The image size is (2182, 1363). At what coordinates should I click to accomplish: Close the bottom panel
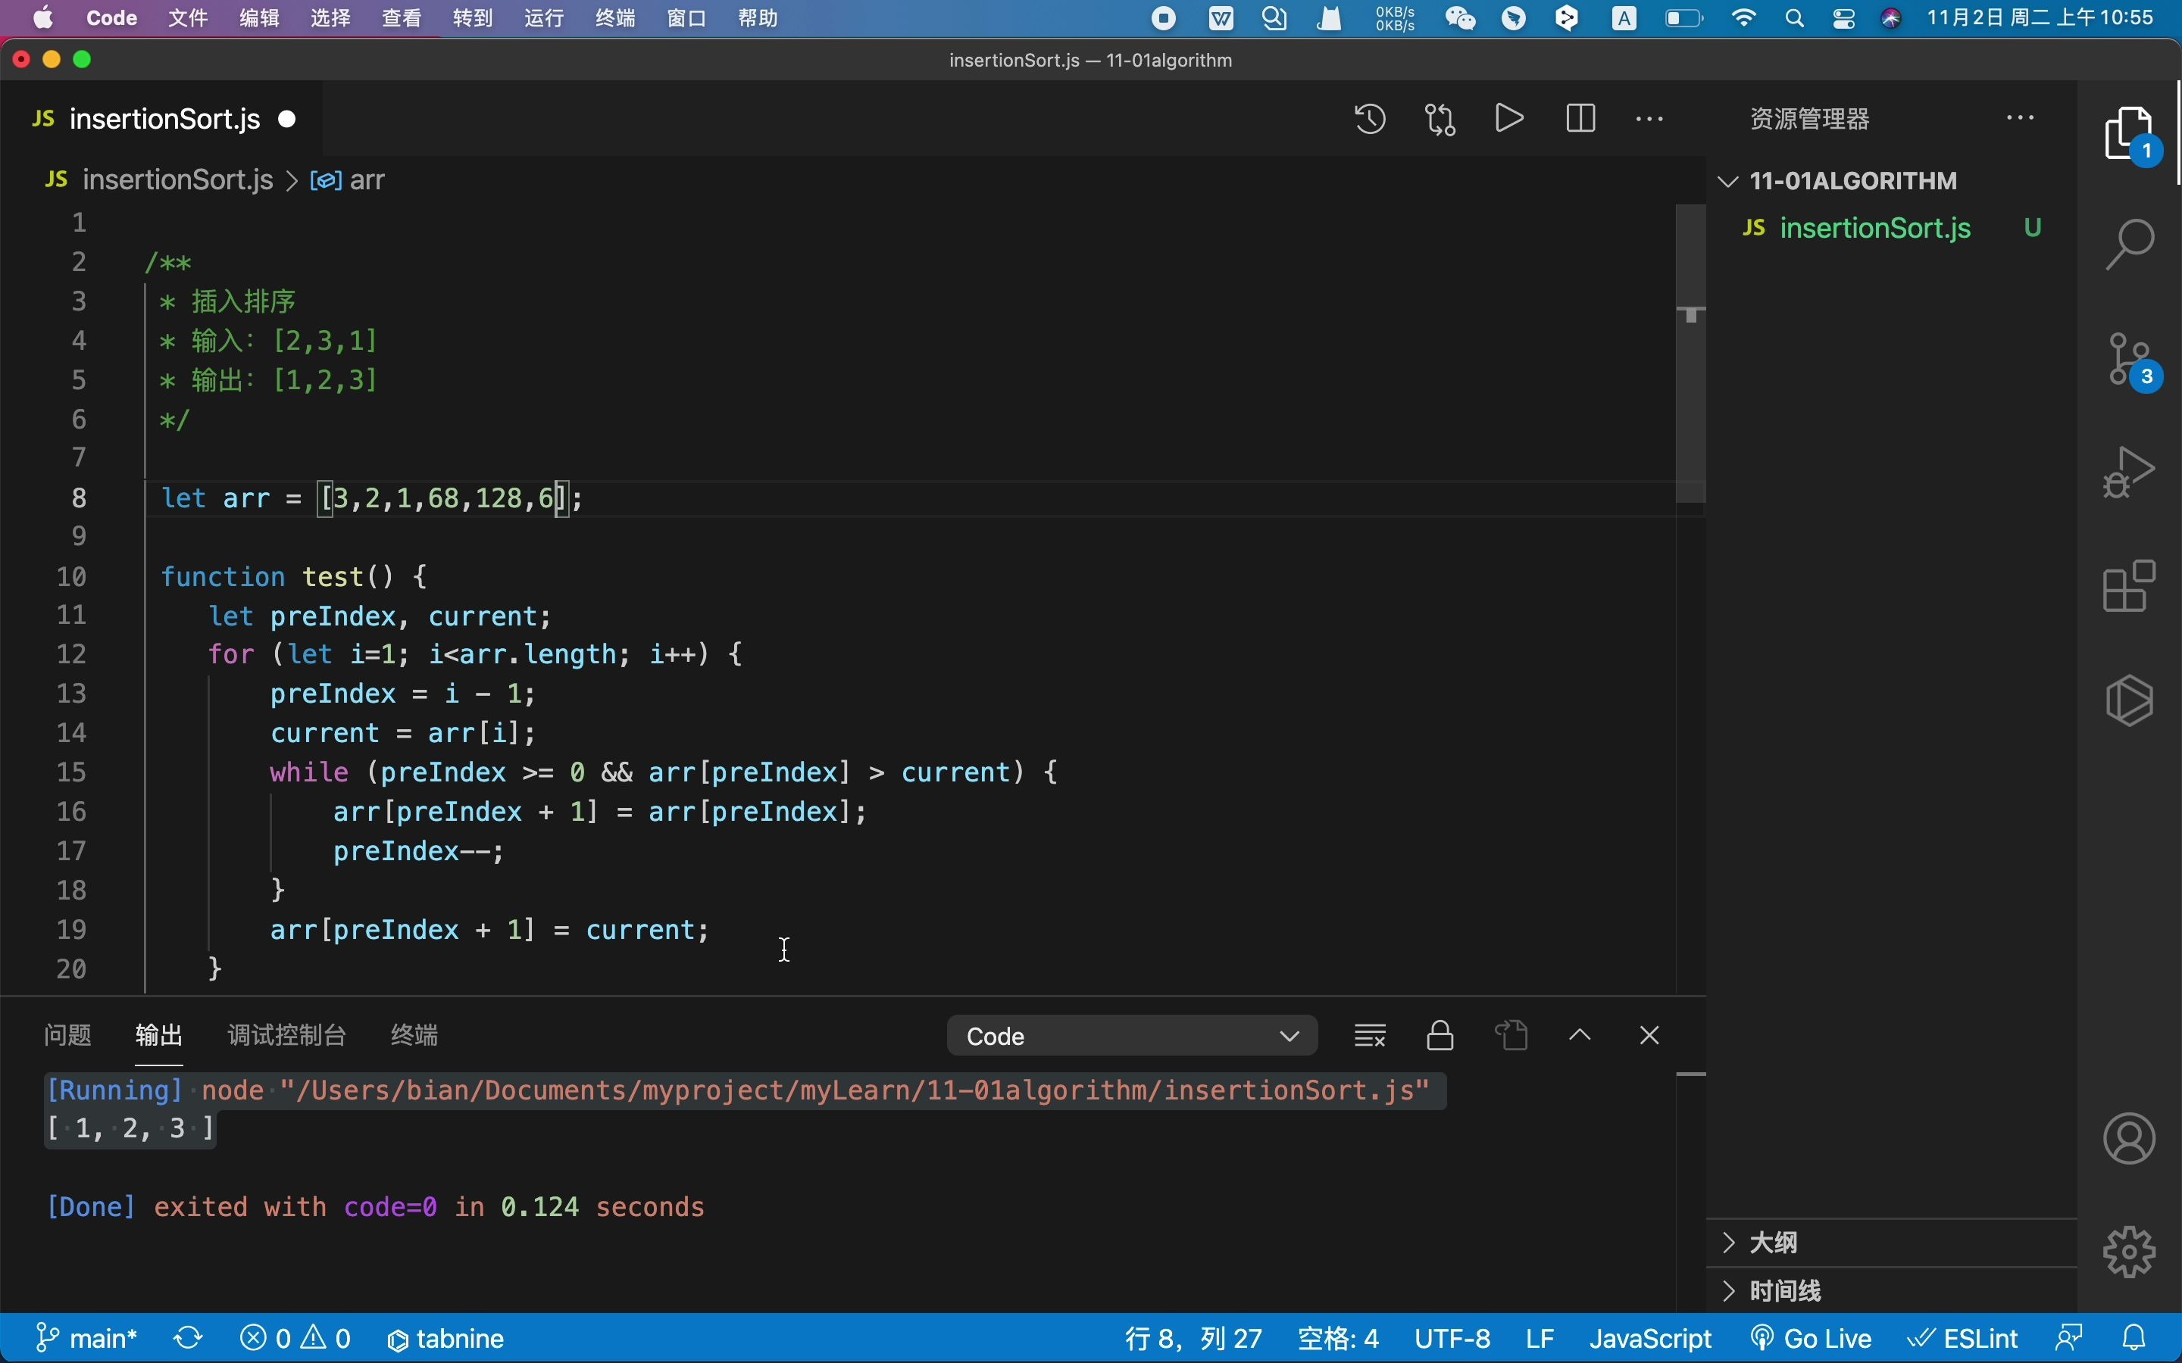1649,1035
